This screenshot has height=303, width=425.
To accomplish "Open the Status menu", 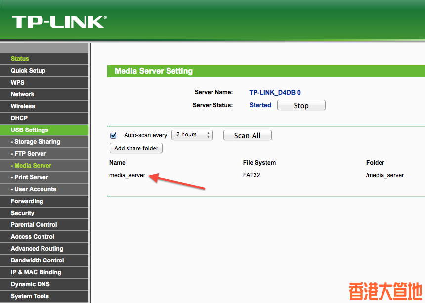I will (44, 59).
